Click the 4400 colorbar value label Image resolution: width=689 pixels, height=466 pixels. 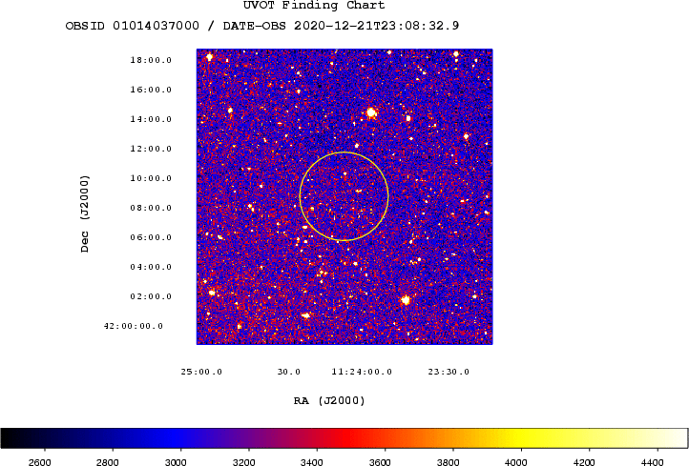(653, 462)
